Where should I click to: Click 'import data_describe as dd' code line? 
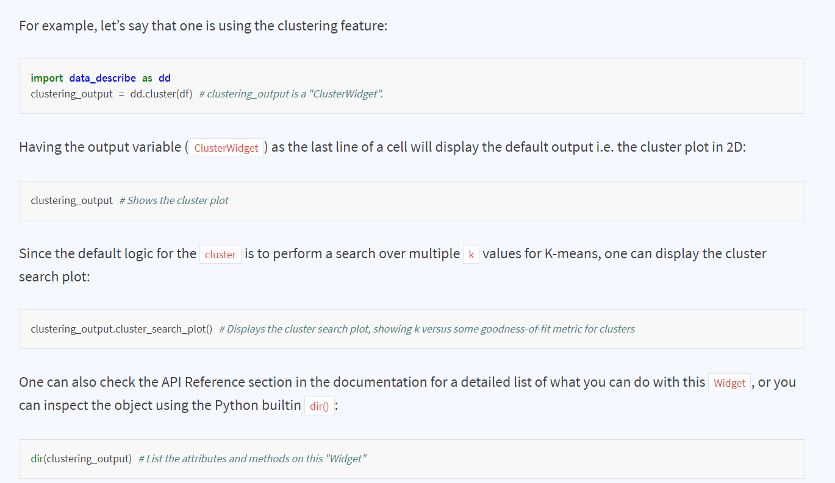point(101,78)
